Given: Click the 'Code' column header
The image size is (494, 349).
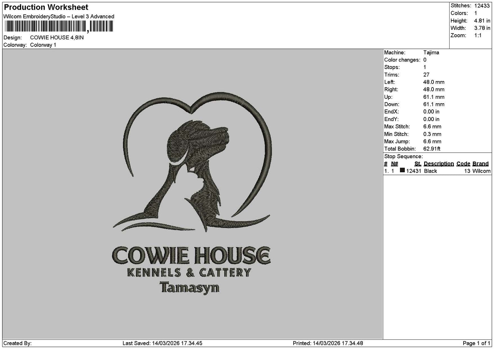Looking at the screenshot, I should pos(463,164).
